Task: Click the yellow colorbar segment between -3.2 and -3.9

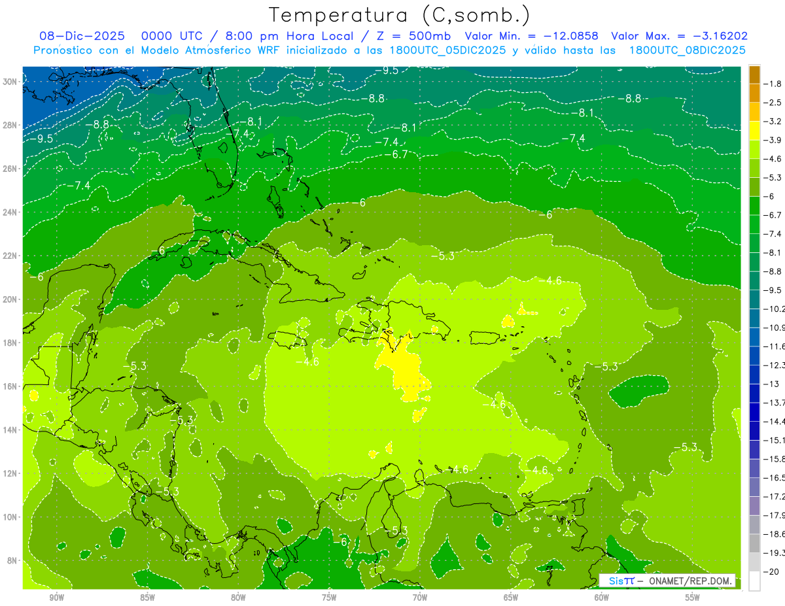Action: pos(754,131)
